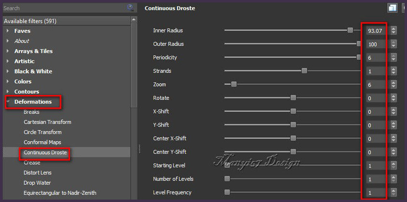Choose the Distort Lens filter
Screen dimensions: 407x202
tap(38, 173)
